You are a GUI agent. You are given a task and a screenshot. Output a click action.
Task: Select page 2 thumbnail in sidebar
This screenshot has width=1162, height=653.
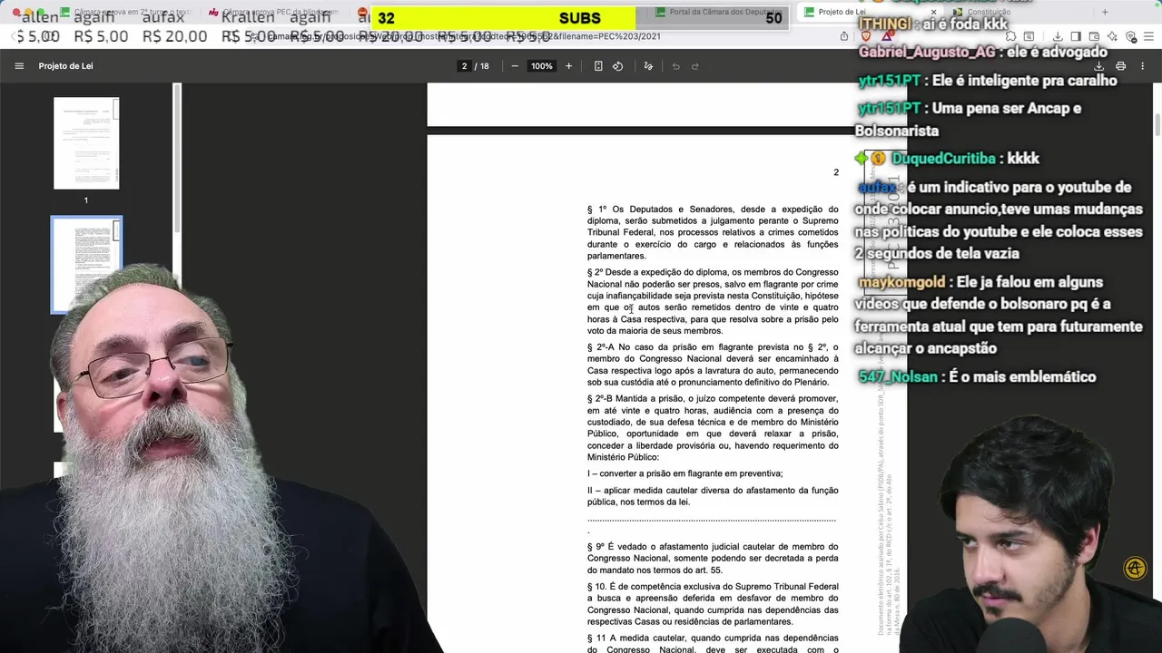coord(86,263)
